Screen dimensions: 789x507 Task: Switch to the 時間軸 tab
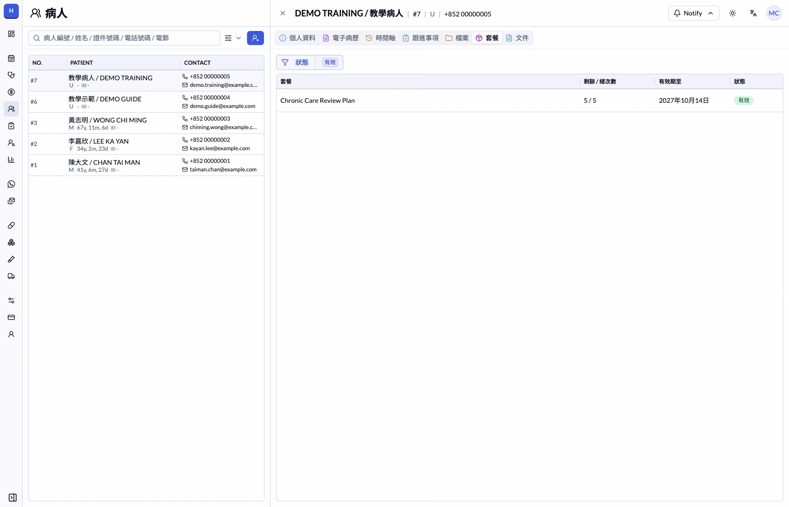click(381, 38)
